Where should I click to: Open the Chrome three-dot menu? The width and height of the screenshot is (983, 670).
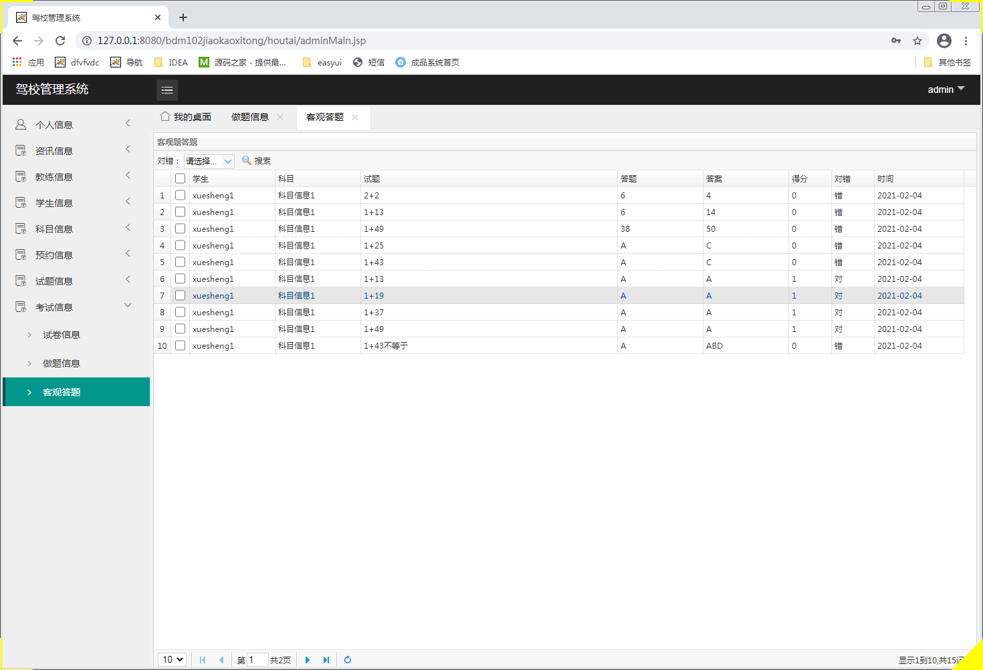[966, 41]
